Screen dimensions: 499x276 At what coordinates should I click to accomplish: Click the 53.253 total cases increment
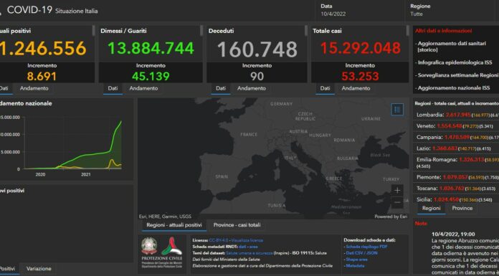click(360, 76)
